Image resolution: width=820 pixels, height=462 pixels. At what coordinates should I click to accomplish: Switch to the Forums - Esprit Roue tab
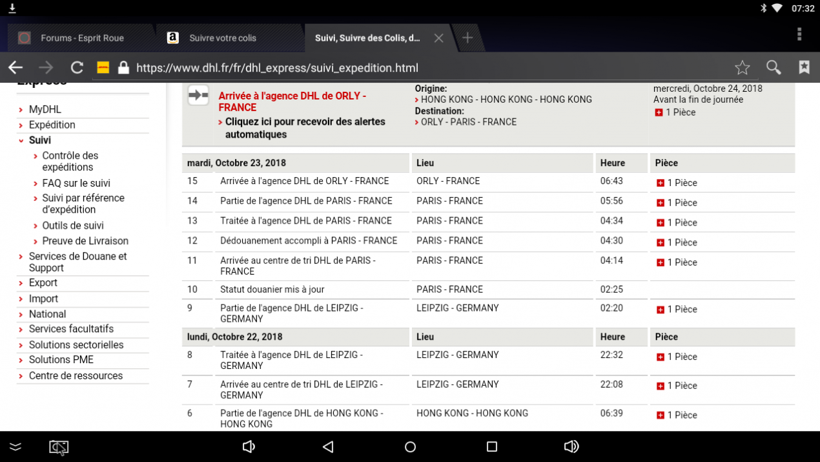(81, 38)
